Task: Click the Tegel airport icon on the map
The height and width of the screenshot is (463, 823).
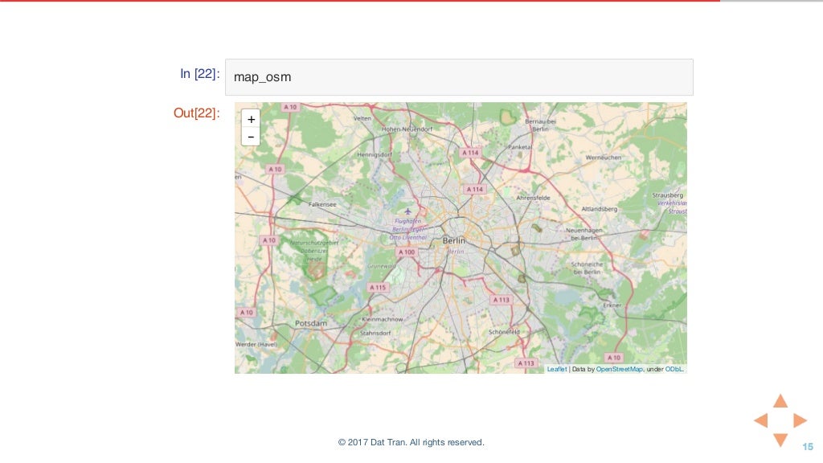Action: pyautogui.click(x=407, y=211)
